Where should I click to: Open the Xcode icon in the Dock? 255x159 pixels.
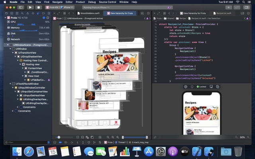198,151
